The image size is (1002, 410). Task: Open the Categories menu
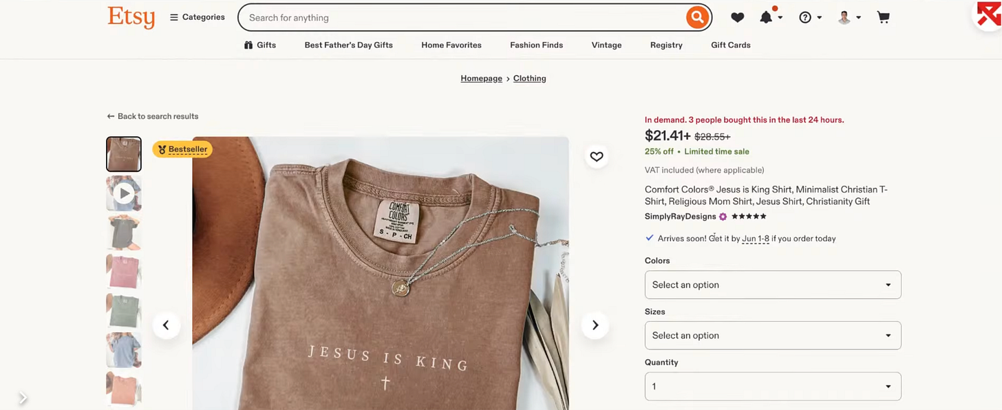coord(198,17)
